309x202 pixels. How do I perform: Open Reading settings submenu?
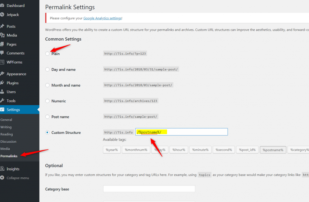tap(7, 134)
